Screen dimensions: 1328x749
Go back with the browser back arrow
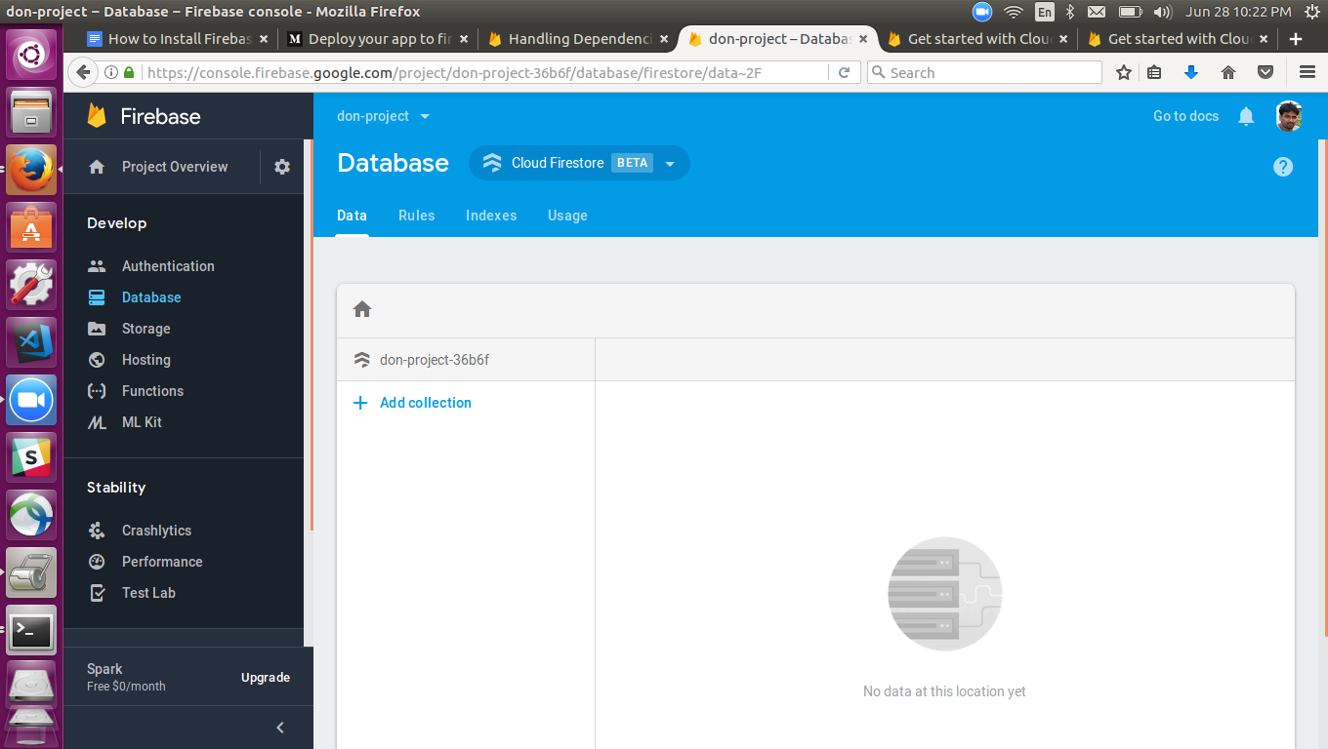coord(83,72)
